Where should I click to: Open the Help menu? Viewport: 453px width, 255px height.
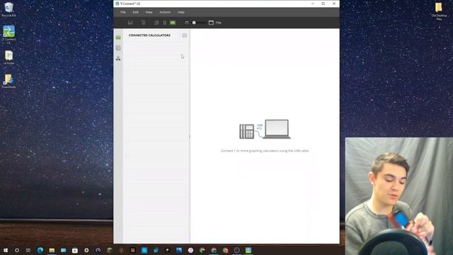pos(181,13)
